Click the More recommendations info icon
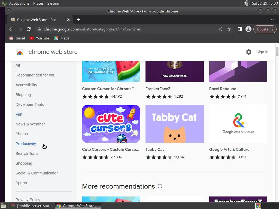 pyautogui.click(x=160, y=186)
